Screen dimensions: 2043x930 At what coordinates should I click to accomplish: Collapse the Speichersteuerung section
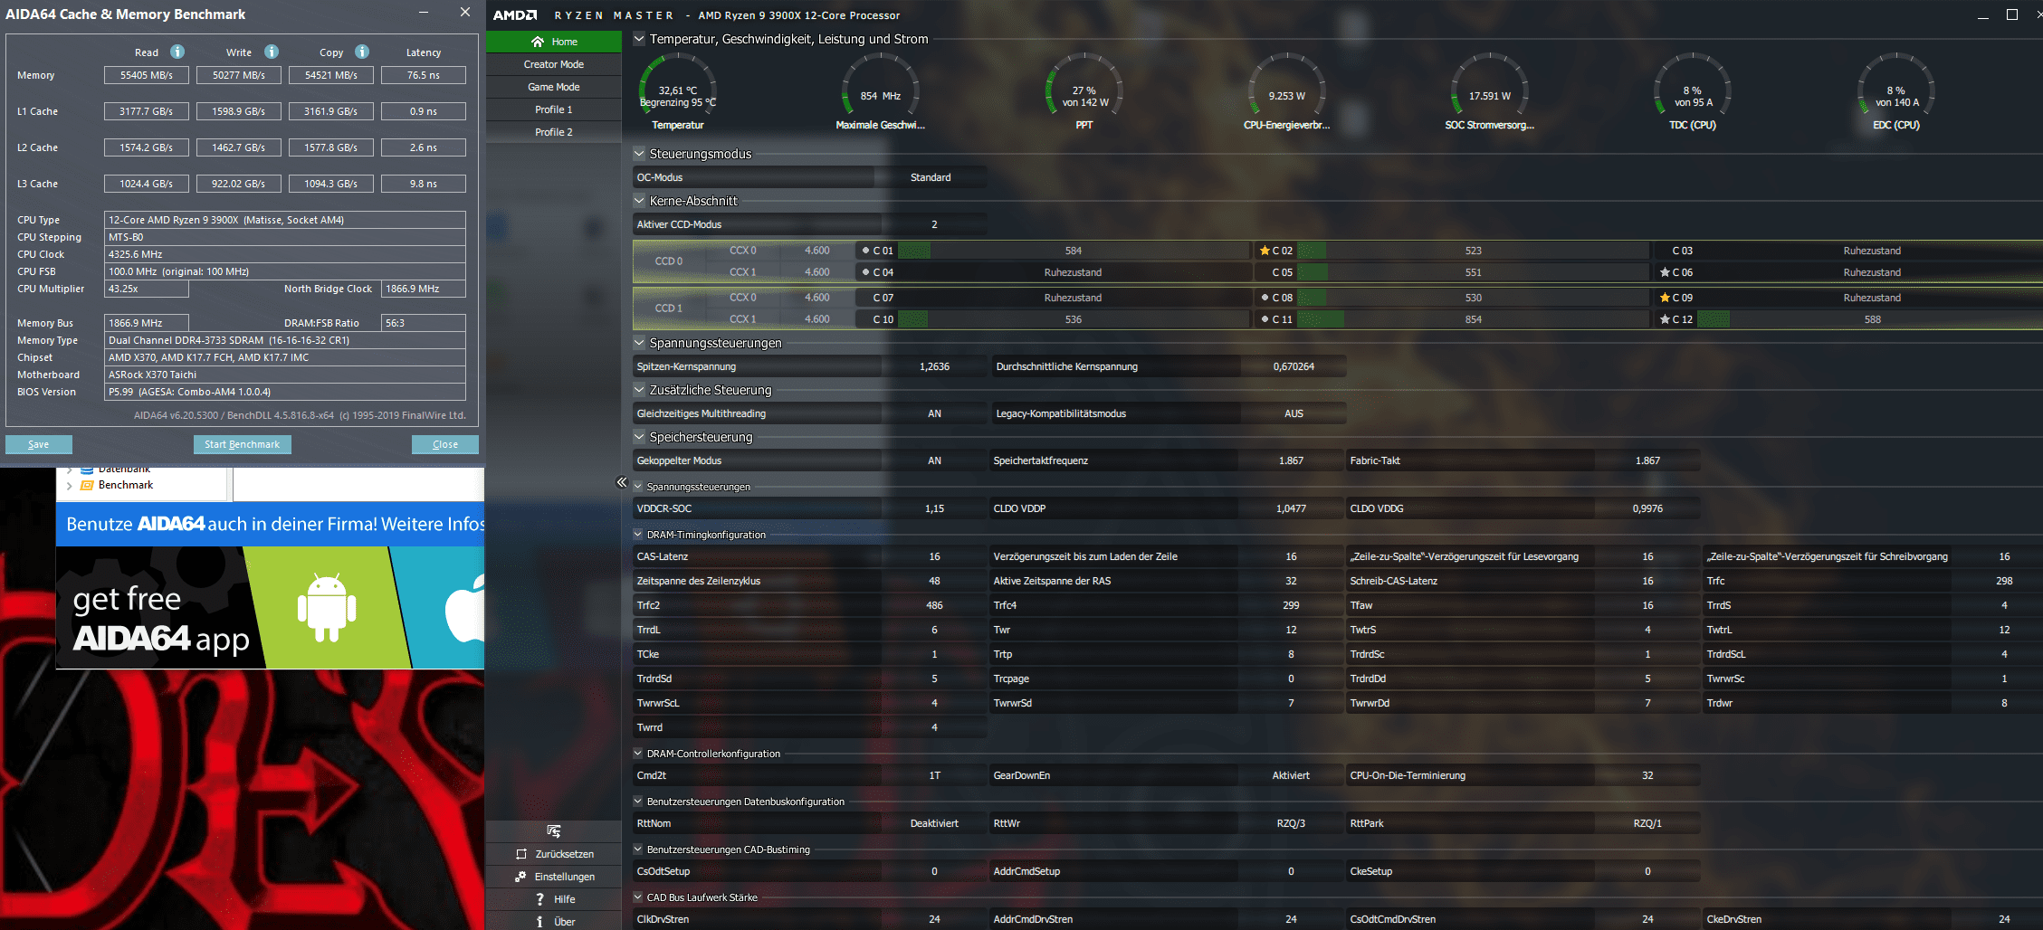click(639, 437)
